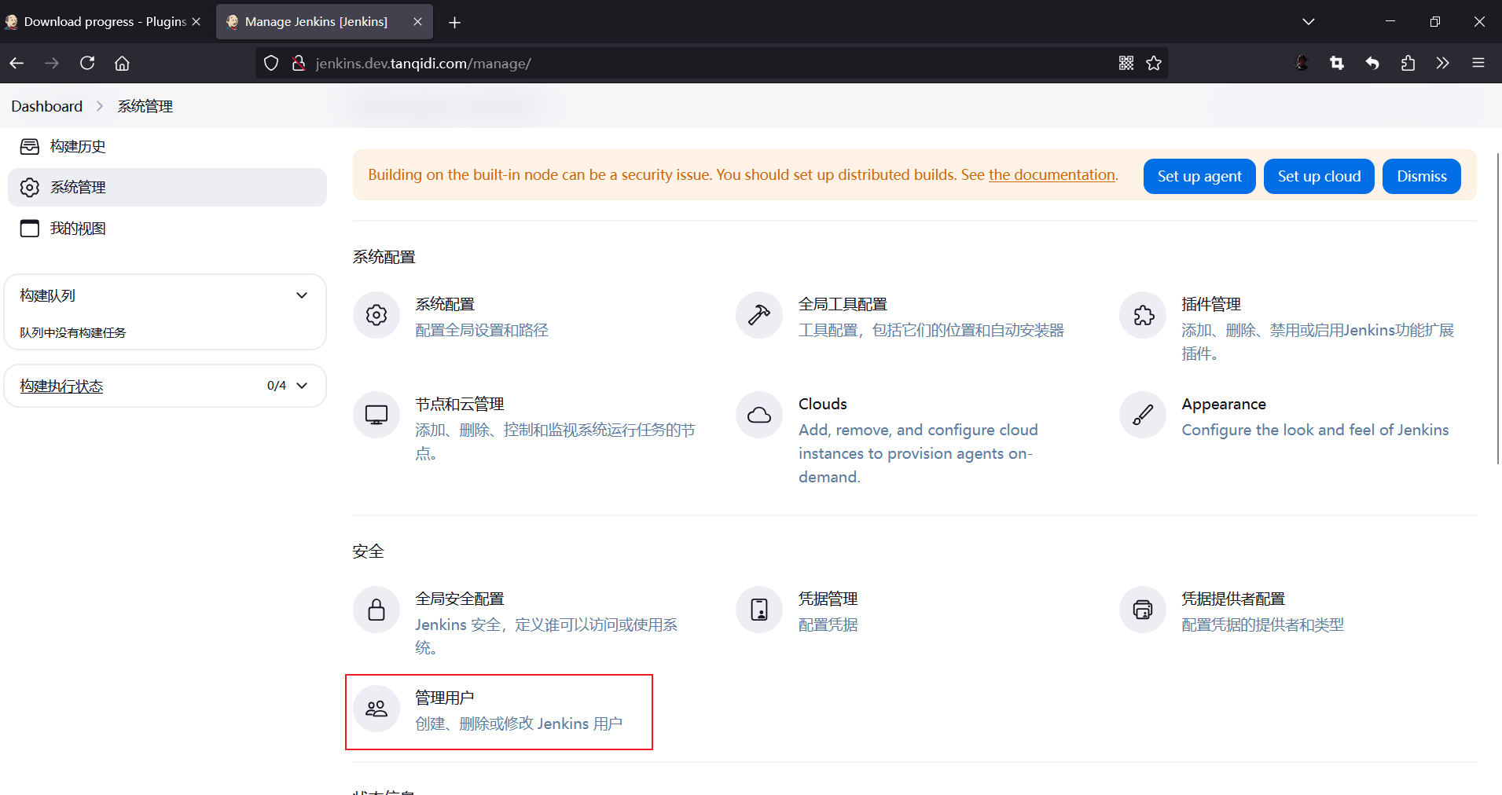Switch to Download progress - Plugins tab

[102, 22]
